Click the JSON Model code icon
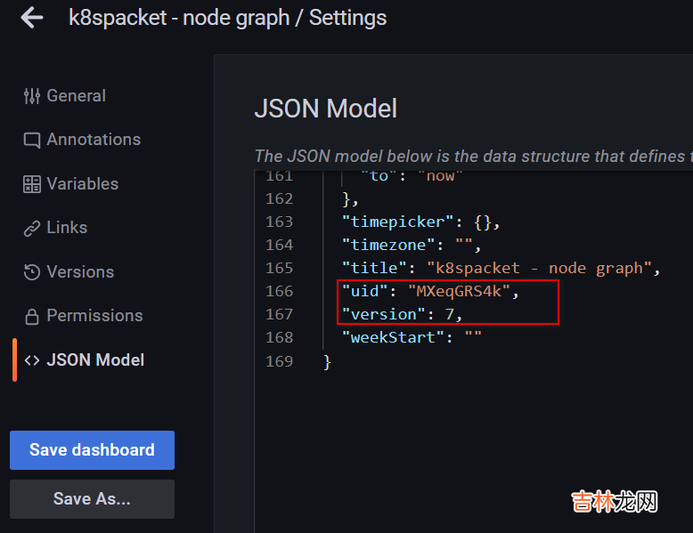 click(x=32, y=360)
